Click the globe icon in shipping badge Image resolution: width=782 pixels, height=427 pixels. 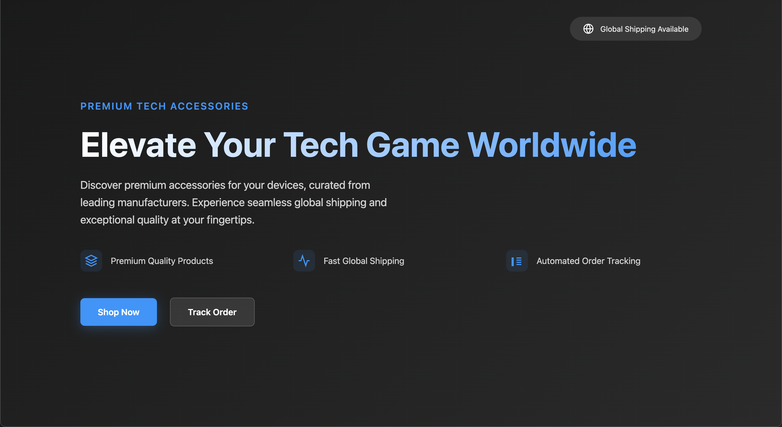[588, 29]
